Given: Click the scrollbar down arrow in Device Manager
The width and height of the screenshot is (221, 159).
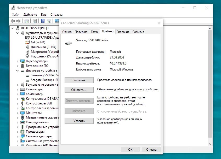Looking at the screenshot, I should tap(210, 144).
